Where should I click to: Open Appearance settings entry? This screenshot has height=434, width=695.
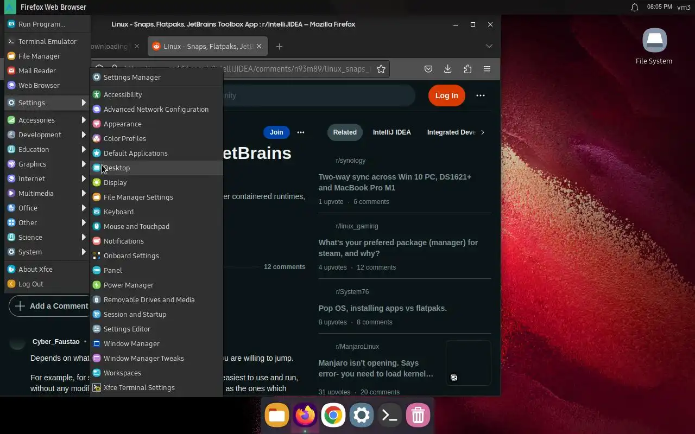pos(156,124)
